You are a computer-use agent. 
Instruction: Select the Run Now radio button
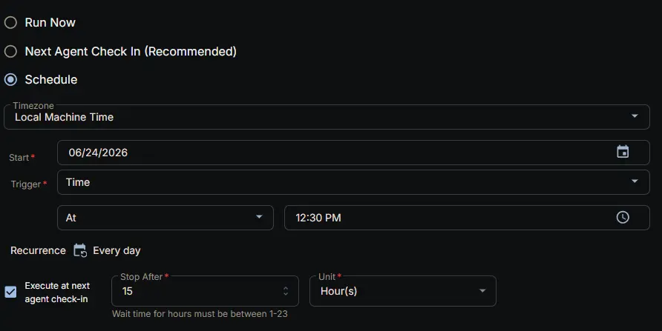[x=10, y=22]
